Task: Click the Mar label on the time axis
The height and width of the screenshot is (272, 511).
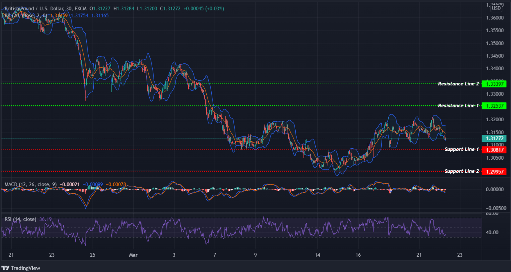Action: (x=133, y=255)
